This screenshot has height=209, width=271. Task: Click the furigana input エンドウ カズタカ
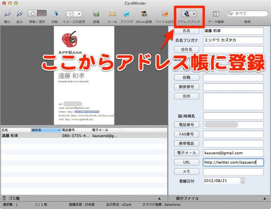(233, 40)
